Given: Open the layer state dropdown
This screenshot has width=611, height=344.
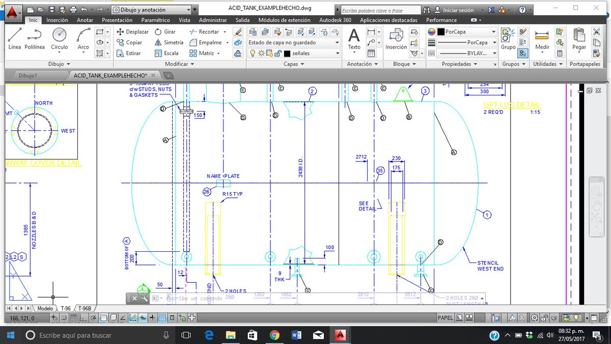Looking at the screenshot, I should click(x=294, y=43).
